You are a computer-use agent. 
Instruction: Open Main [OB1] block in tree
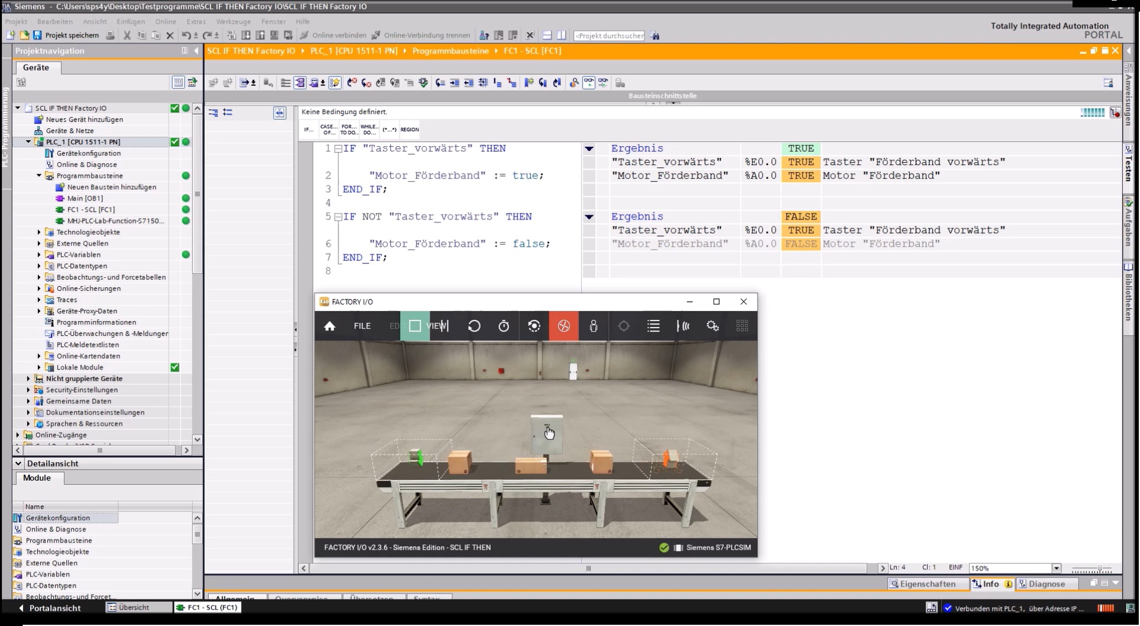[85, 198]
